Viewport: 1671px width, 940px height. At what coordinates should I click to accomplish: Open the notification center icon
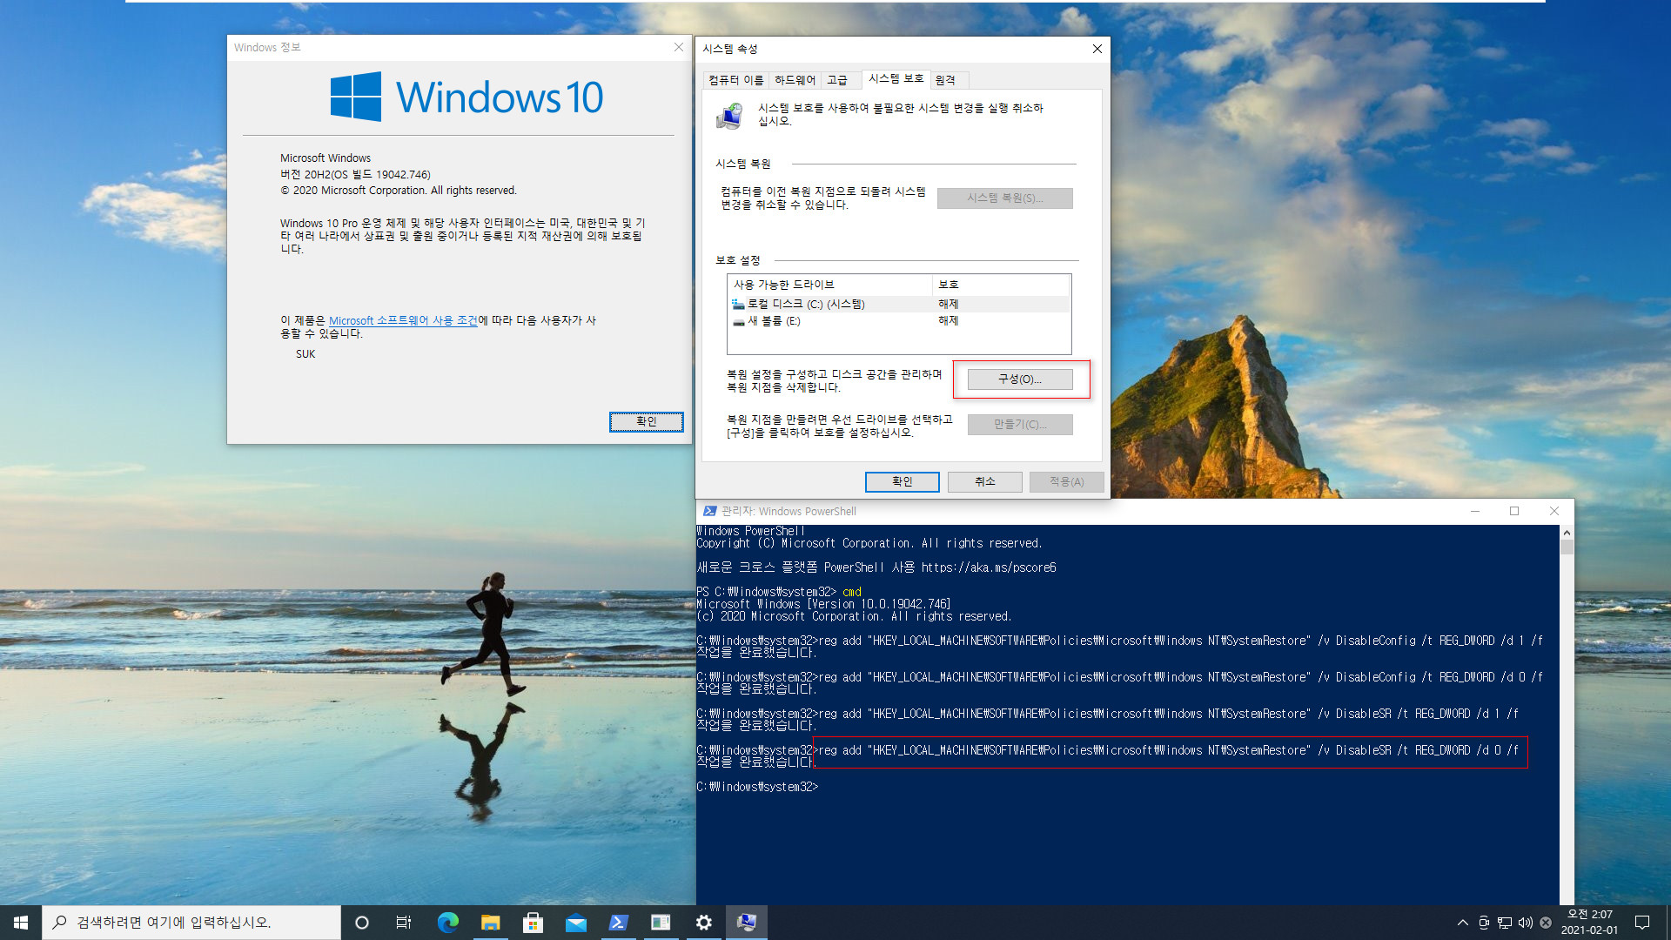1642,923
